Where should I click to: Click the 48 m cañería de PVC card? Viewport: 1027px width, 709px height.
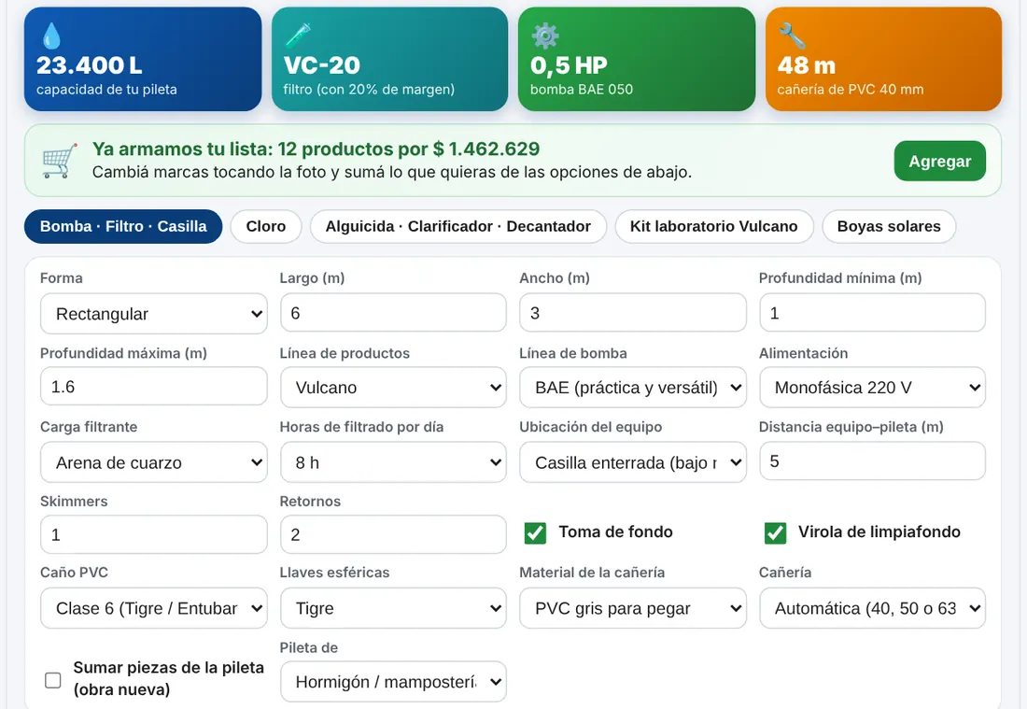click(883, 59)
